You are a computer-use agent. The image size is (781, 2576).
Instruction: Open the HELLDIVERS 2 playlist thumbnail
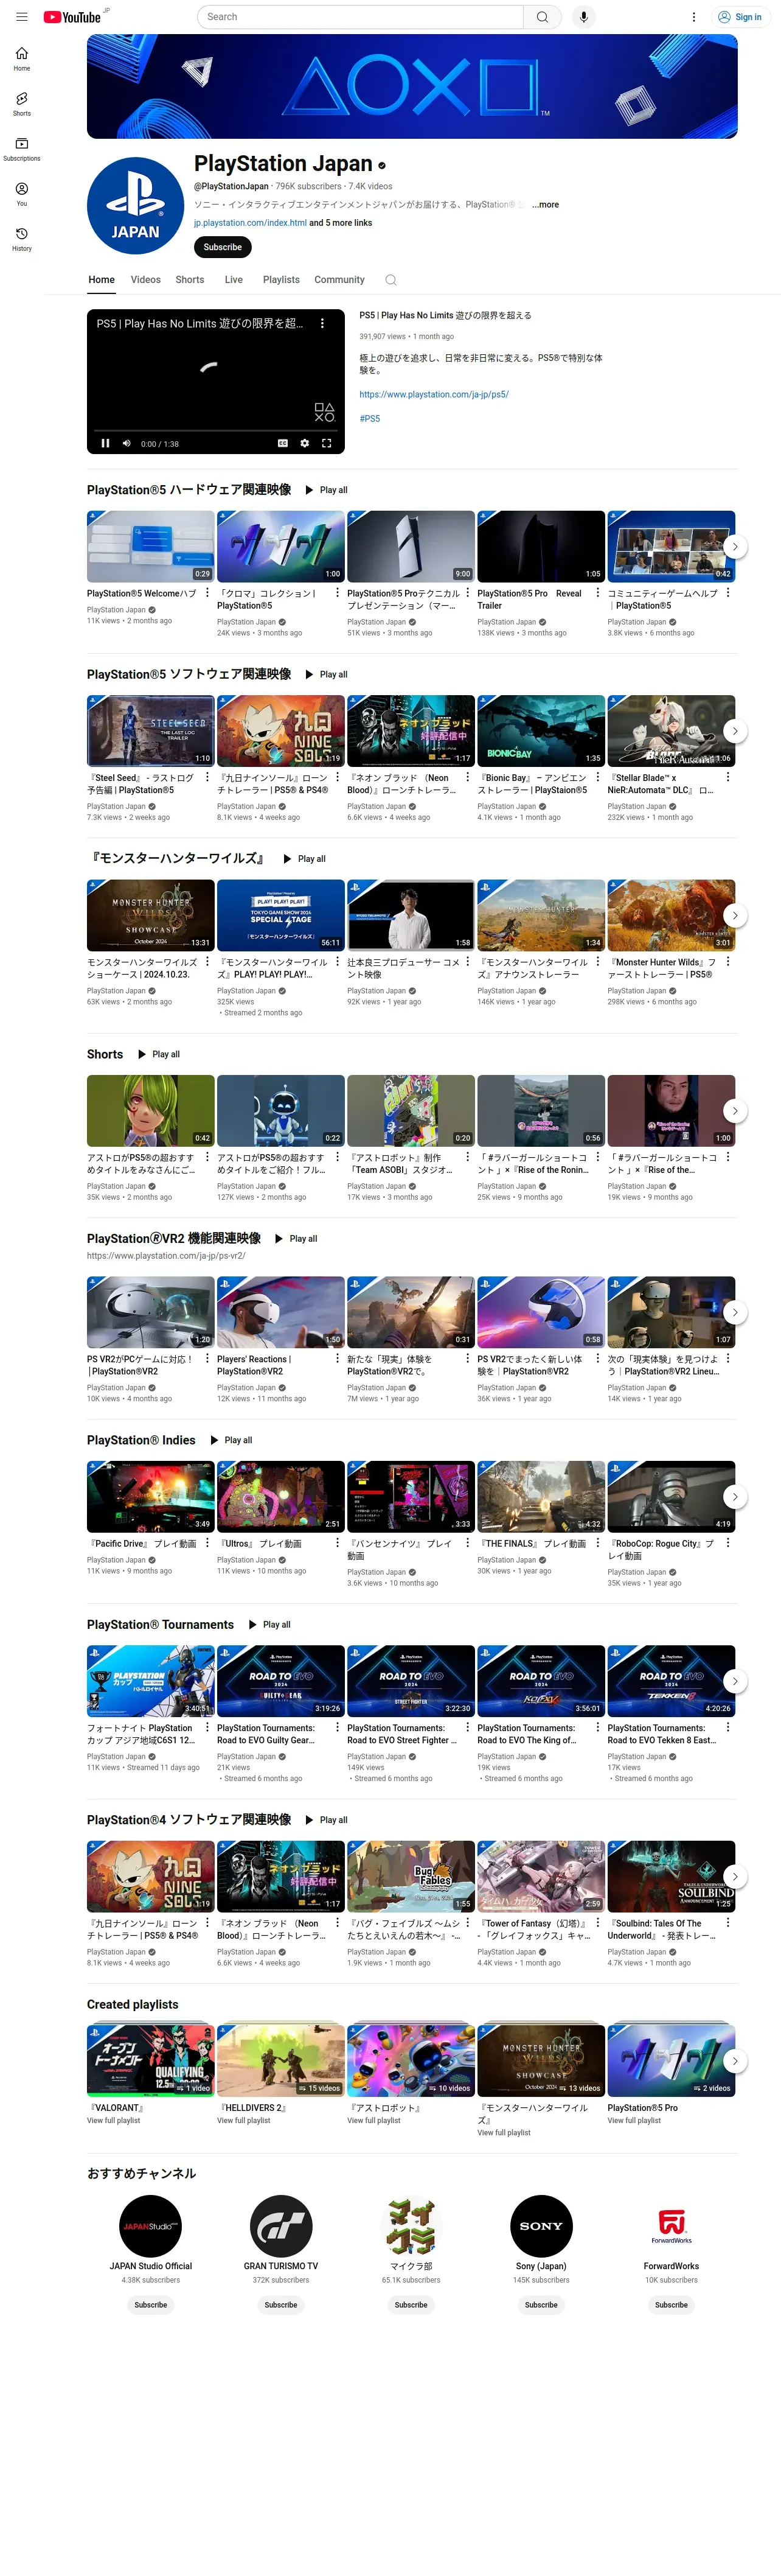pyautogui.click(x=280, y=2061)
